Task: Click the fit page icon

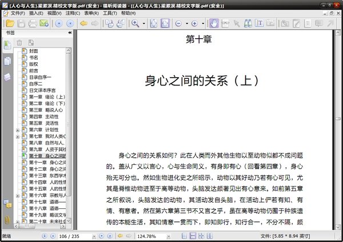Action: coord(154,23)
